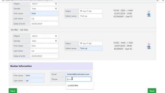
Task: Edit the booker Email field
Action: 78,74
